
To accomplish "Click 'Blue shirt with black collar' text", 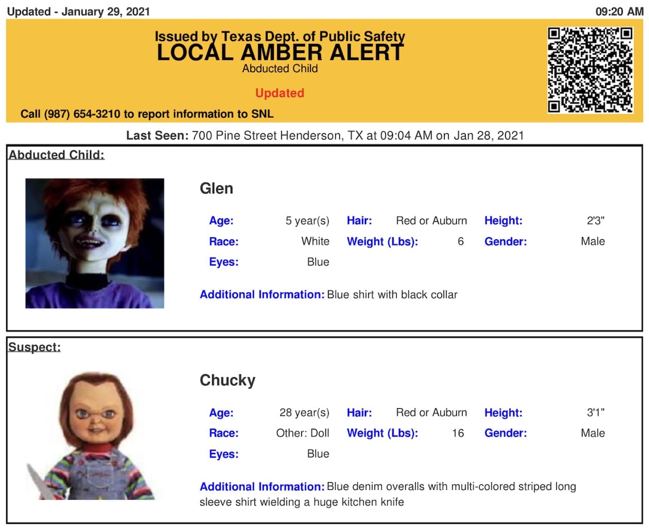I will [x=392, y=295].
